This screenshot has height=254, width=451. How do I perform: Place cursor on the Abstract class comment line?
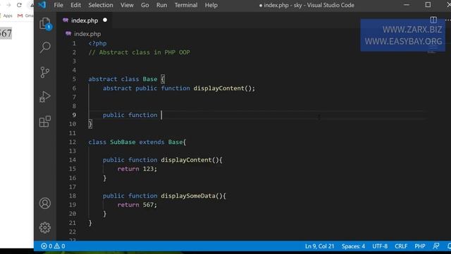[x=139, y=52]
